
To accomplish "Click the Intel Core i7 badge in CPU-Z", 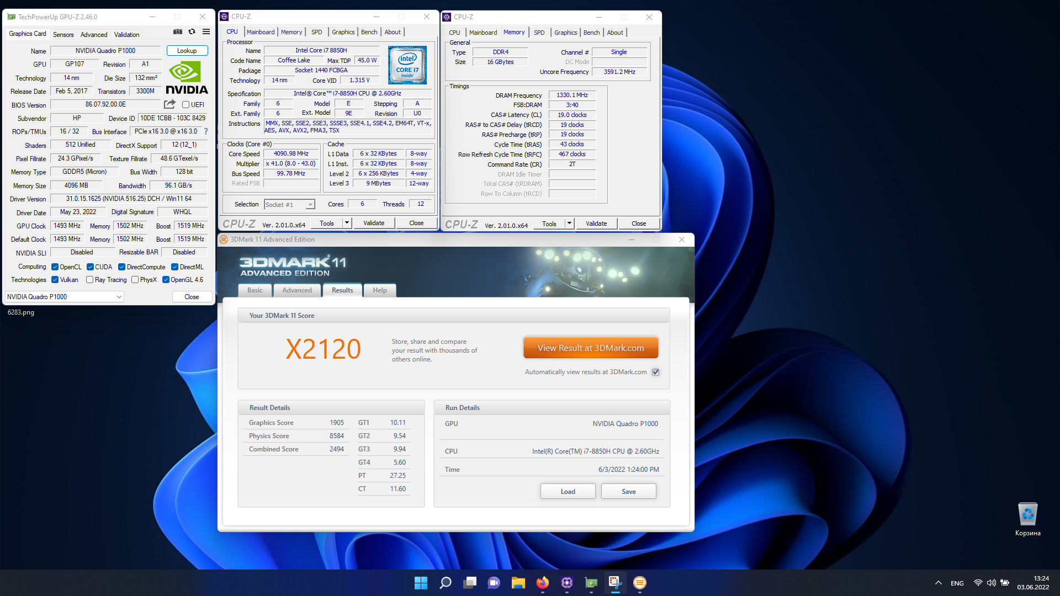I will (x=407, y=65).
